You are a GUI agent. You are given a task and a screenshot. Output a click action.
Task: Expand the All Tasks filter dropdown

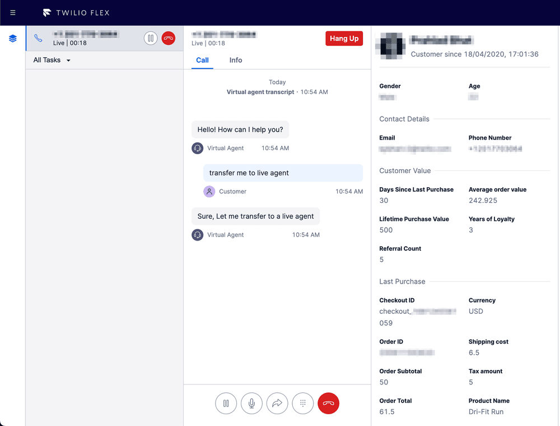click(x=51, y=59)
